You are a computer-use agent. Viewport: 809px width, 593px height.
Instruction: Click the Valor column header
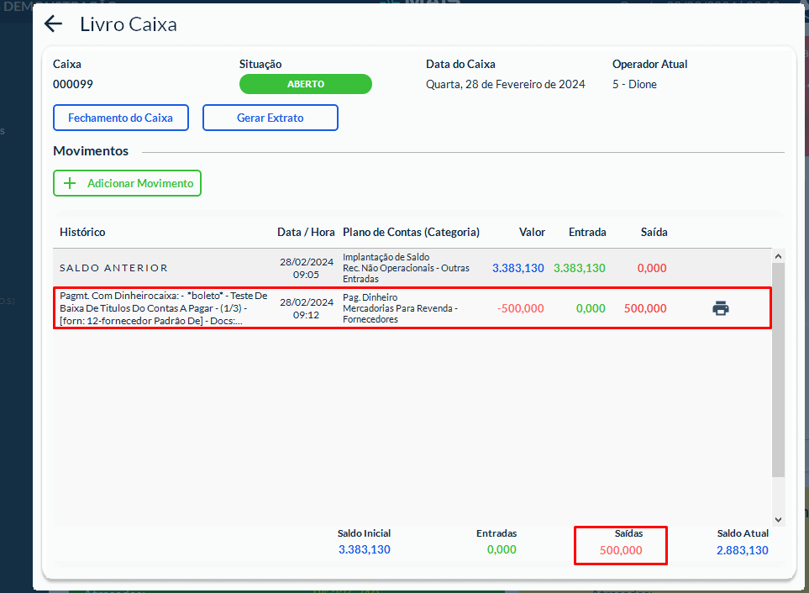click(532, 232)
